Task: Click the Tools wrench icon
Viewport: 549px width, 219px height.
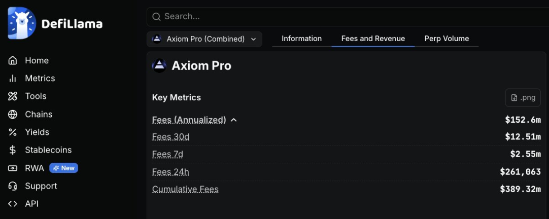Action: coord(13,96)
